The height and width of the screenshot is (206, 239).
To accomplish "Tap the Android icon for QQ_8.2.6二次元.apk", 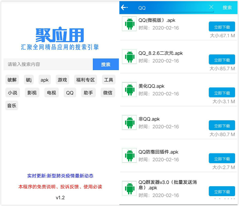I will [x=129, y=57].
